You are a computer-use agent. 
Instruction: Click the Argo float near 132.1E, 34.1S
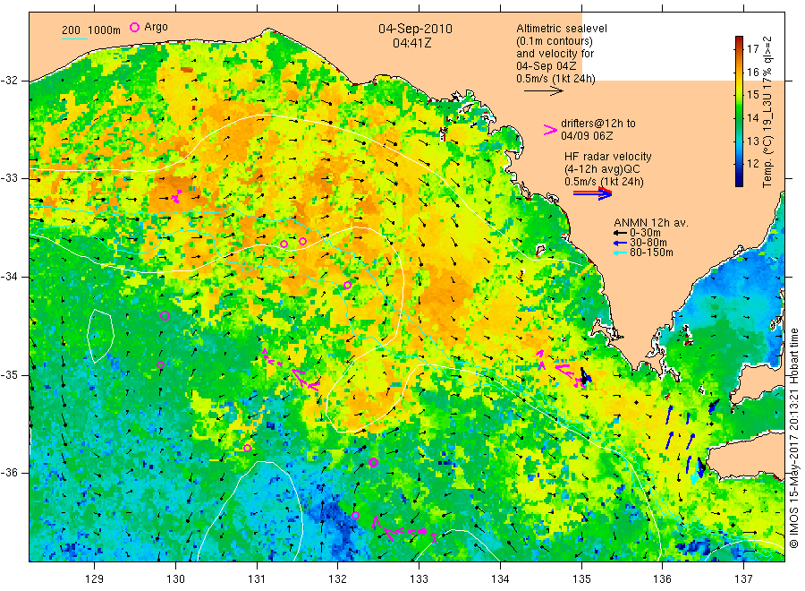pos(347,286)
